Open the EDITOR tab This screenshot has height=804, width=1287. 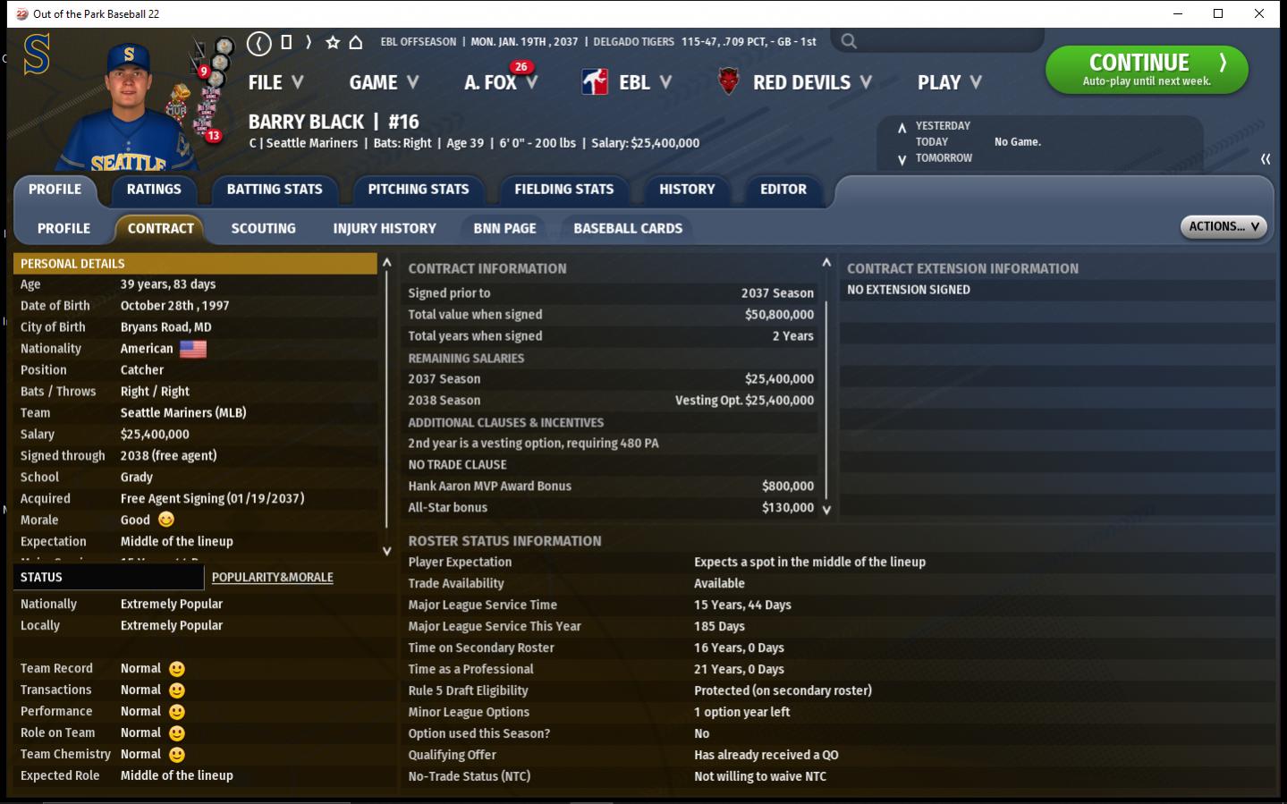pyautogui.click(x=783, y=190)
